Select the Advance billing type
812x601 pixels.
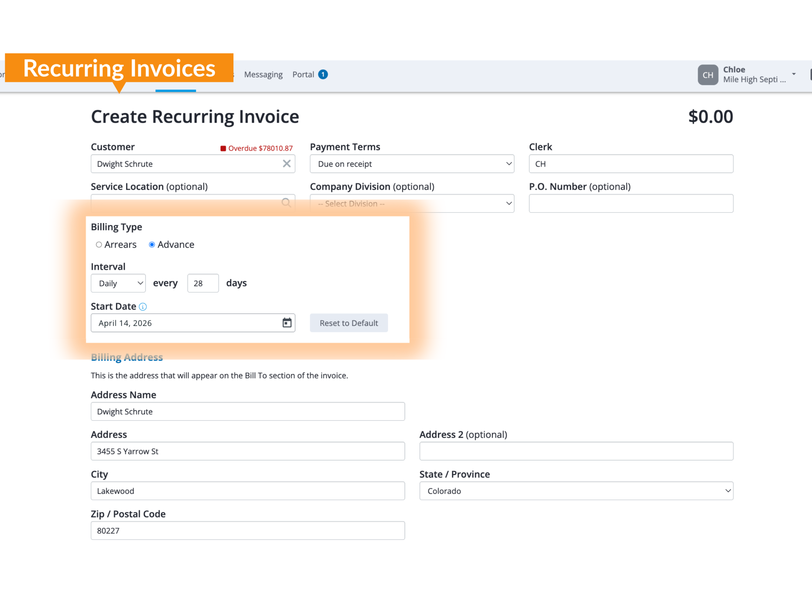pyautogui.click(x=152, y=244)
